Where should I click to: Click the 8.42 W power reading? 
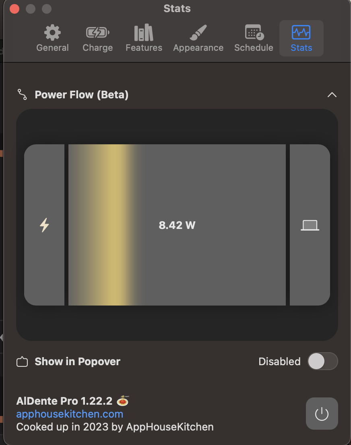click(x=177, y=225)
